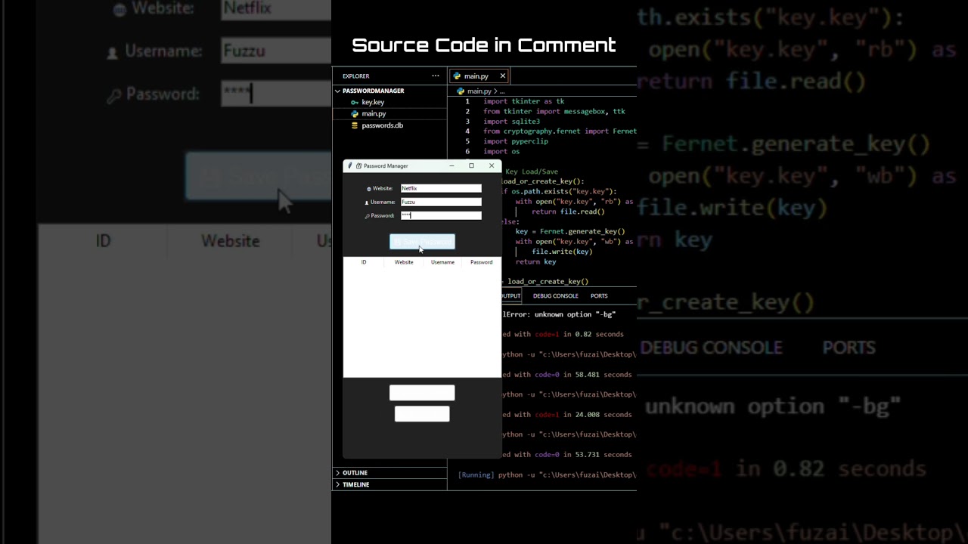Image resolution: width=968 pixels, height=544 pixels.
Task: Open passwords.db in the Explorer
Action: coord(382,125)
